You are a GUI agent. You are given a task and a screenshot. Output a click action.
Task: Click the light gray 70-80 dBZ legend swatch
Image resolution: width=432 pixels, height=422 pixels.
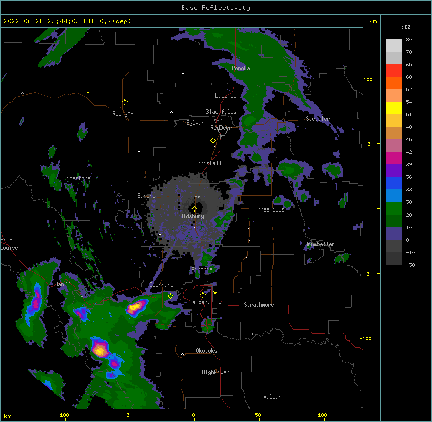point(394,46)
